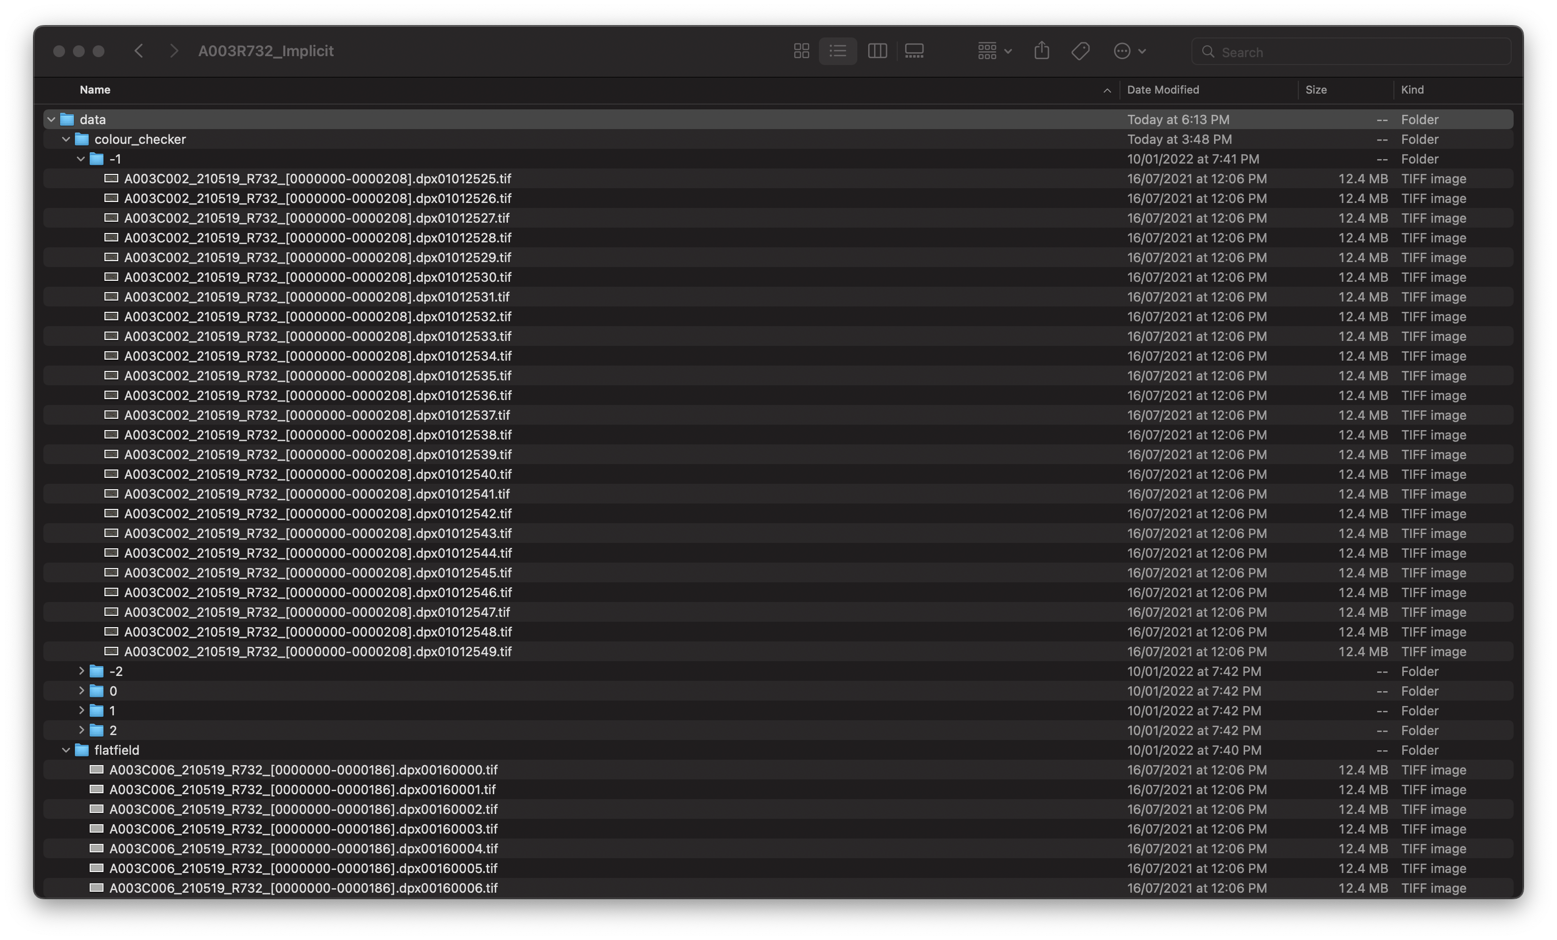Sort by Size column header

pos(1316,90)
